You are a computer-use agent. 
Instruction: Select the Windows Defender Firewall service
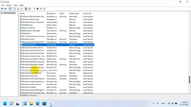coord(57,64)
